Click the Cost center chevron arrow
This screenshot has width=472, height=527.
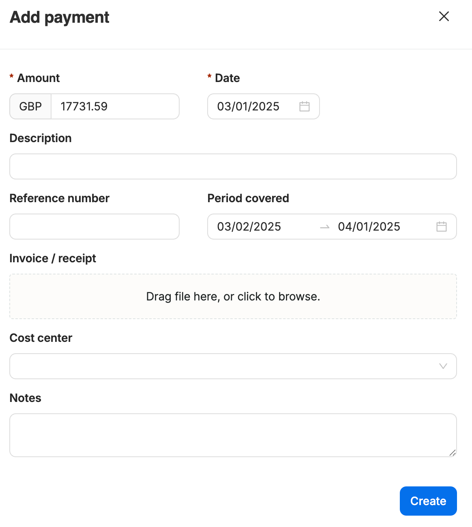(x=443, y=366)
